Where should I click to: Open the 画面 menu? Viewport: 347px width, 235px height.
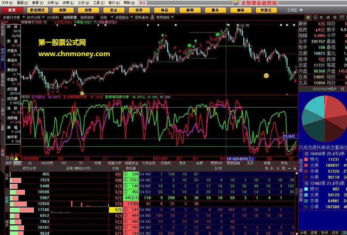23,3
